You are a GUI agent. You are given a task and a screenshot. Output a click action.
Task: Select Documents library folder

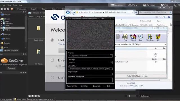tap(8, 23)
